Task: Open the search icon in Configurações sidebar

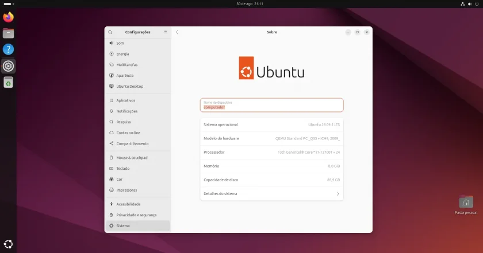Action: (x=110, y=32)
